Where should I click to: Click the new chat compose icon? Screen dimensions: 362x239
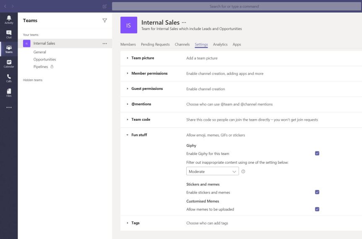coord(104,6)
